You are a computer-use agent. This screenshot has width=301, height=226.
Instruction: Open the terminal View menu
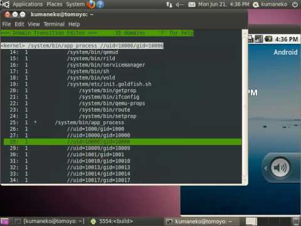coord(34,24)
